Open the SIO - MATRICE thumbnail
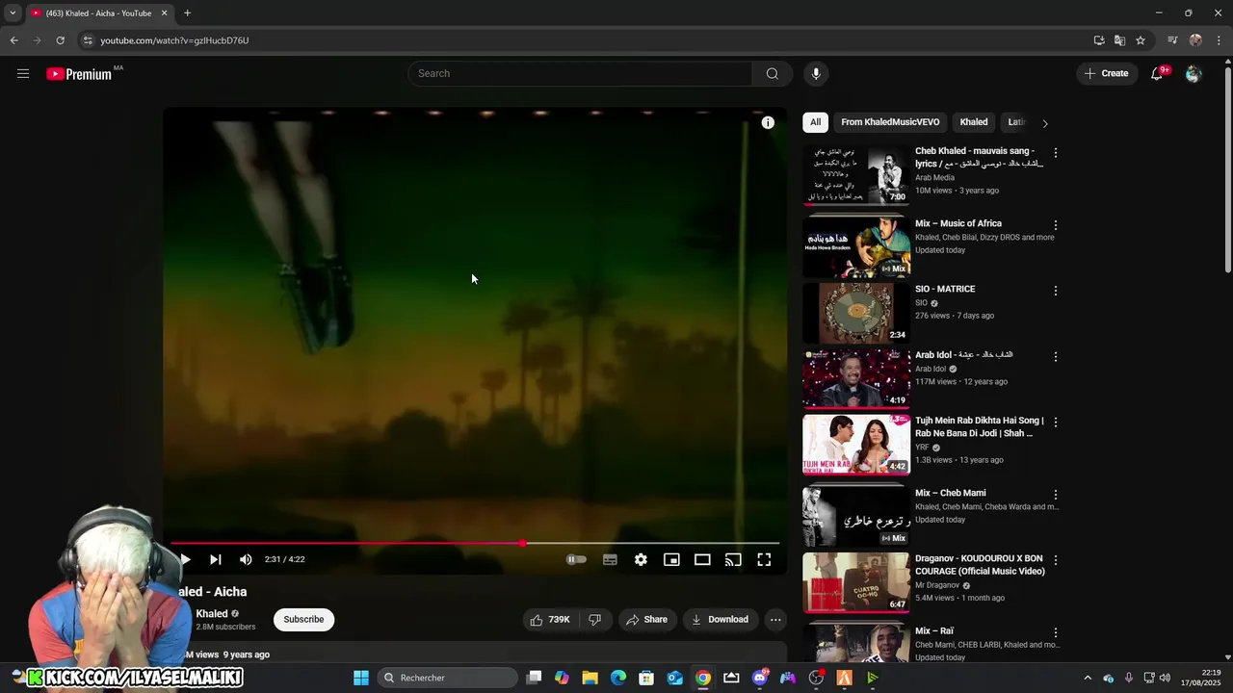 click(x=856, y=313)
